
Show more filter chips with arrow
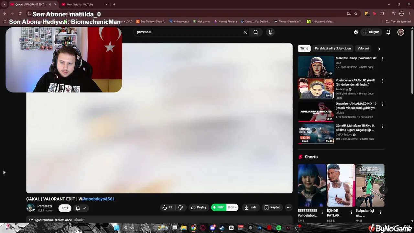pyautogui.click(x=379, y=49)
